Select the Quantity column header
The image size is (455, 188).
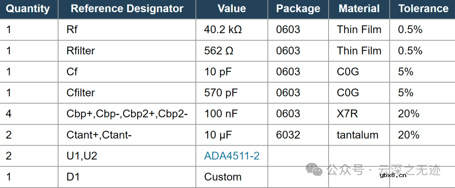[x=28, y=9]
